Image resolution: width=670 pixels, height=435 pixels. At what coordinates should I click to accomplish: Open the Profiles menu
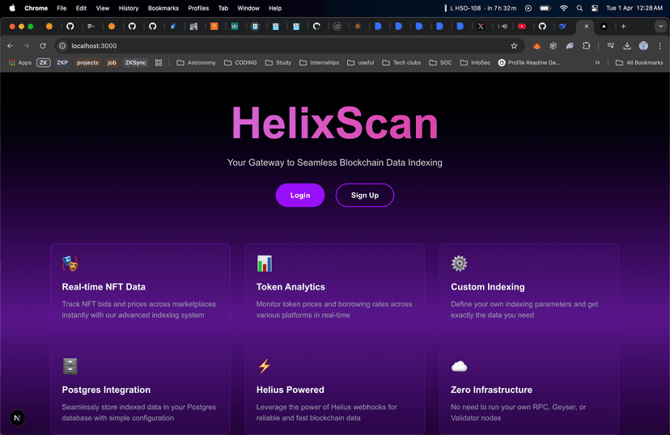click(198, 8)
